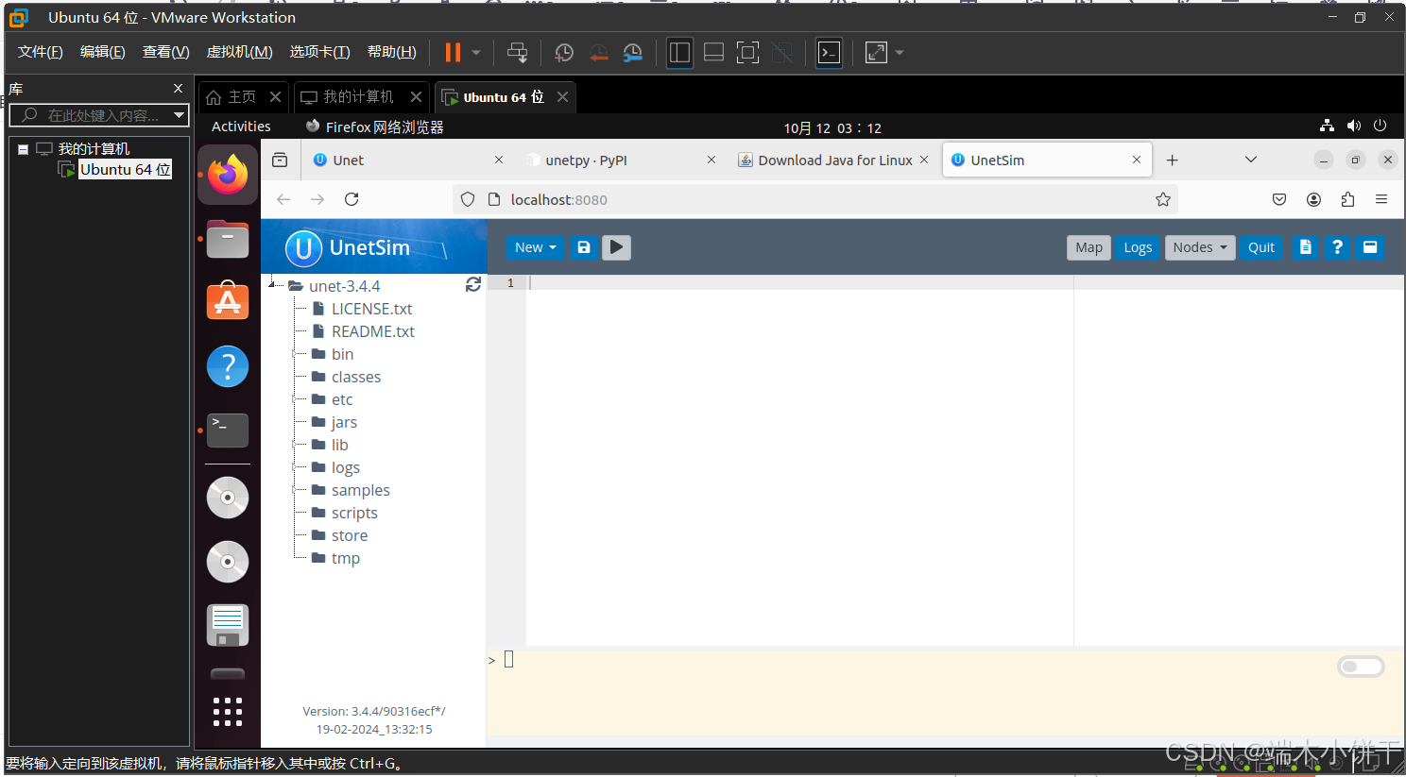Image resolution: width=1406 pixels, height=777 pixels.
Task: Click the Map button
Action: pos(1089,247)
